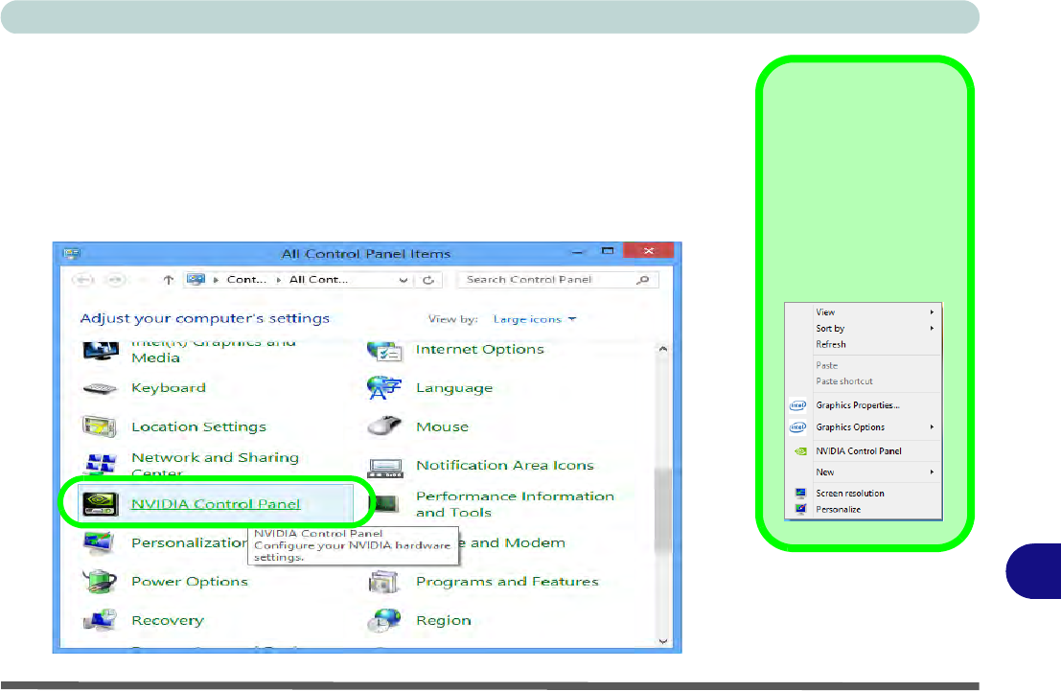
Task: Open the Mouse link
Action: (x=442, y=426)
